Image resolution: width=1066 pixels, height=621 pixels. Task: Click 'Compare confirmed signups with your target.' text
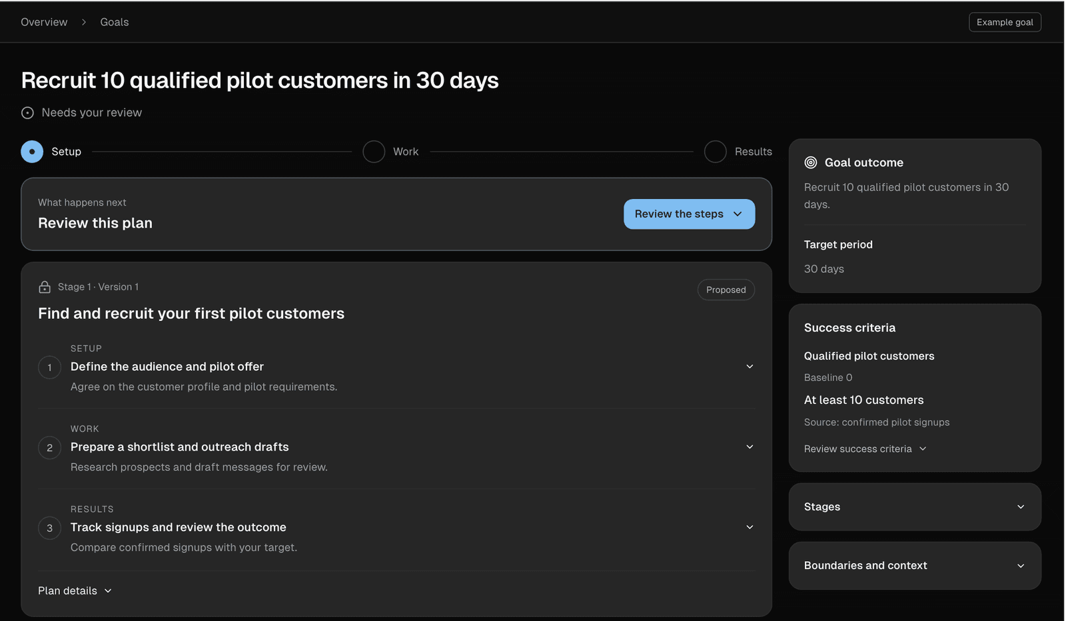[x=184, y=547]
